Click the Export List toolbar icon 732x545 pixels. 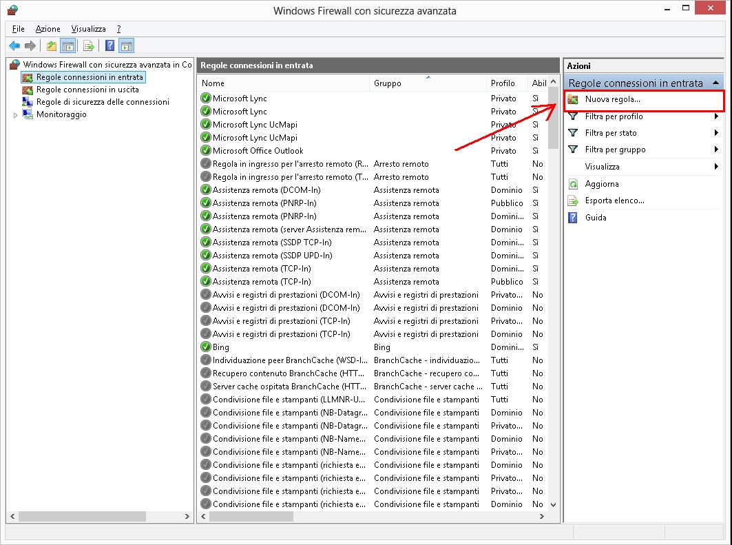pyautogui.click(x=89, y=46)
